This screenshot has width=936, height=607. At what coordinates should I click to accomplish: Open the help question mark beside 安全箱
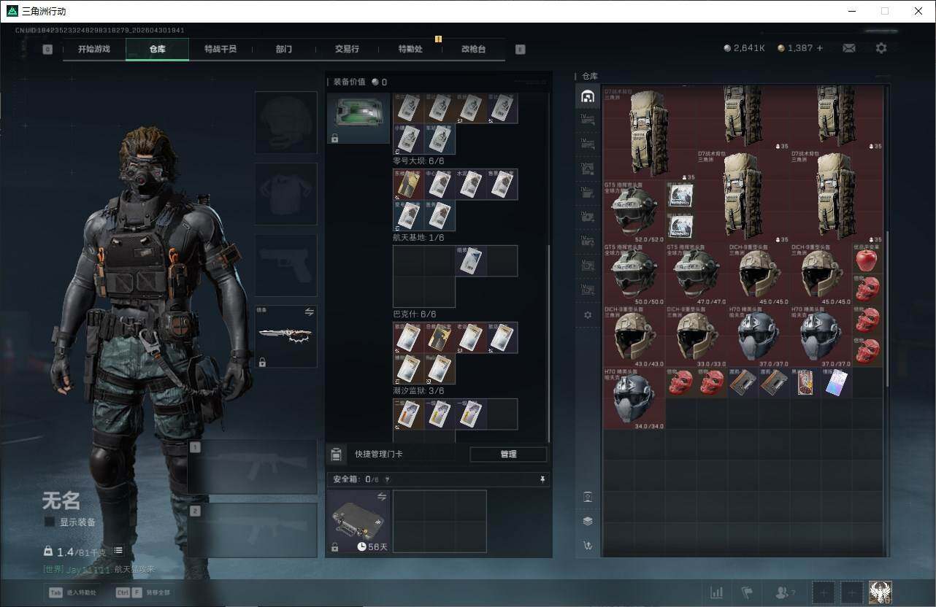[x=387, y=480]
